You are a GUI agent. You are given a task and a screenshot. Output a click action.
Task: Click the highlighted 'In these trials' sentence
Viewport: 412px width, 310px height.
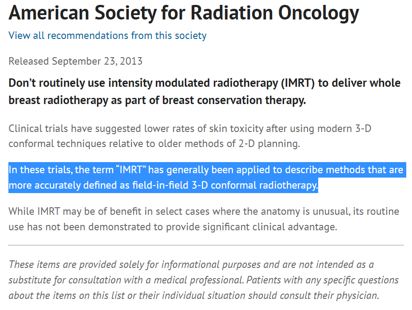click(x=206, y=177)
